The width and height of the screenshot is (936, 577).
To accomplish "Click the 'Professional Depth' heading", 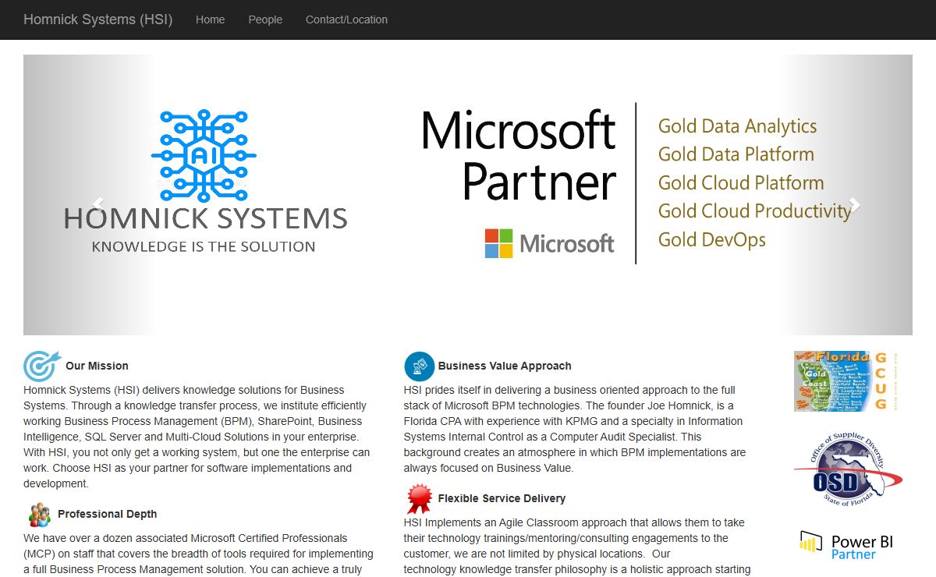I will point(107,514).
